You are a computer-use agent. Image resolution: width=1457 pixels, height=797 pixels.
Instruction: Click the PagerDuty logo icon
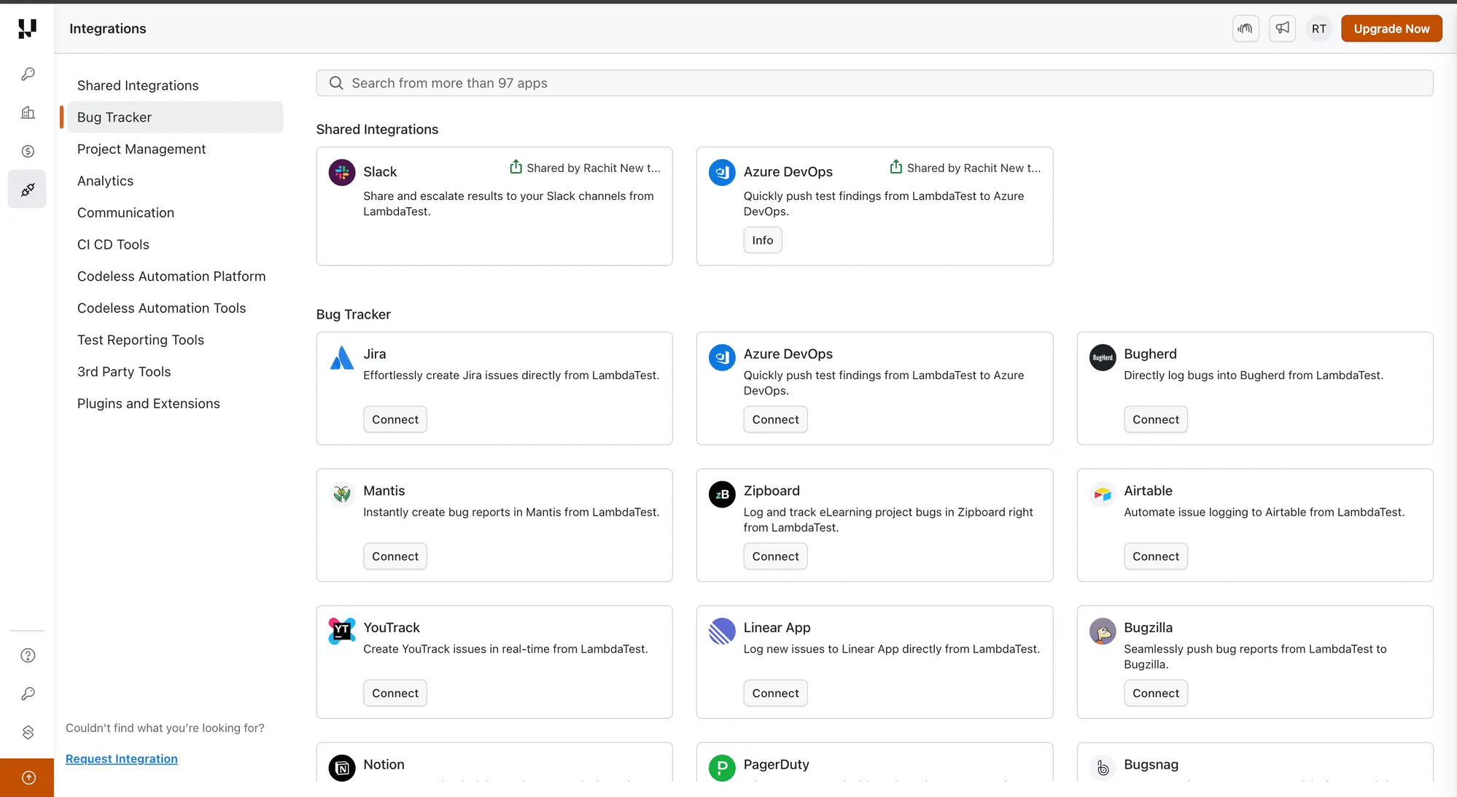pyautogui.click(x=722, y=768)
